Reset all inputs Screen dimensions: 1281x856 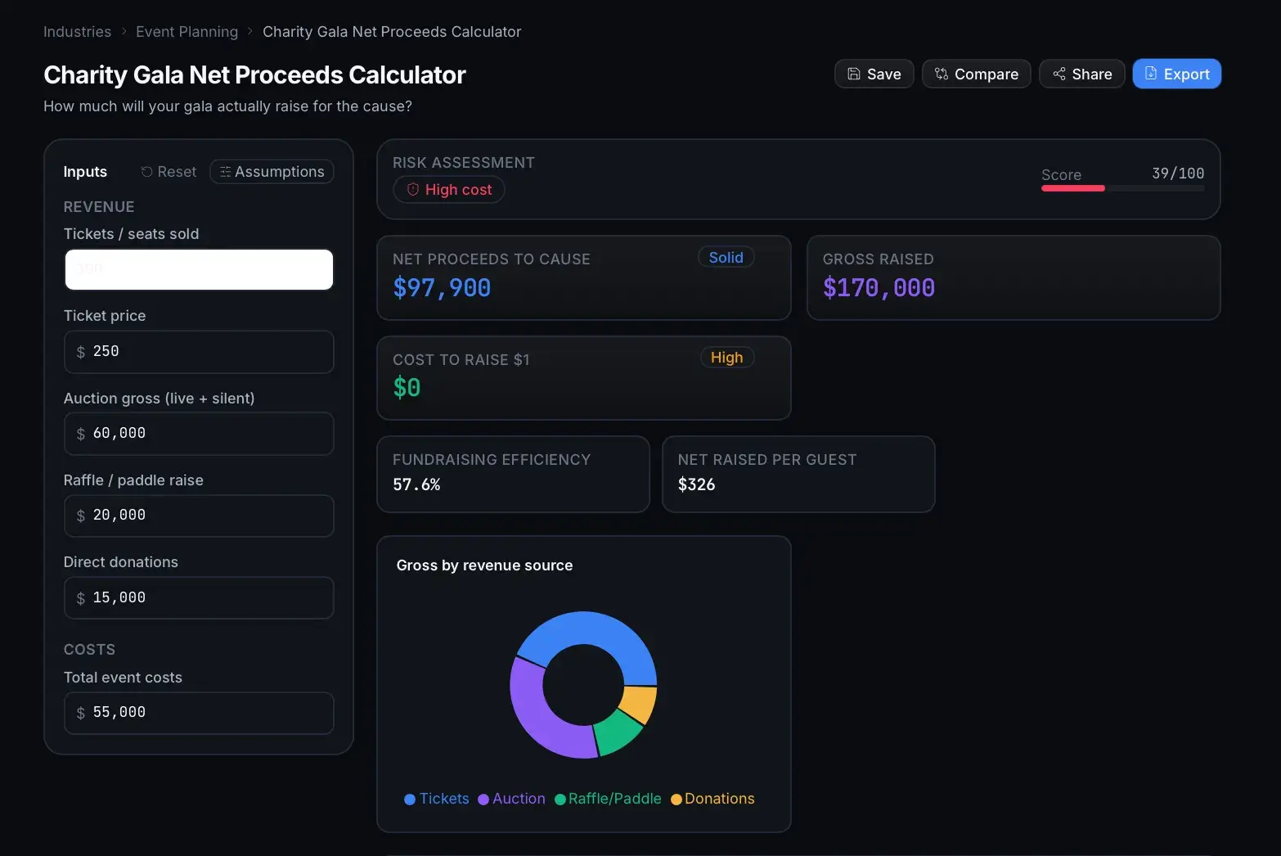pyautogui.click(x=169, y=172)
